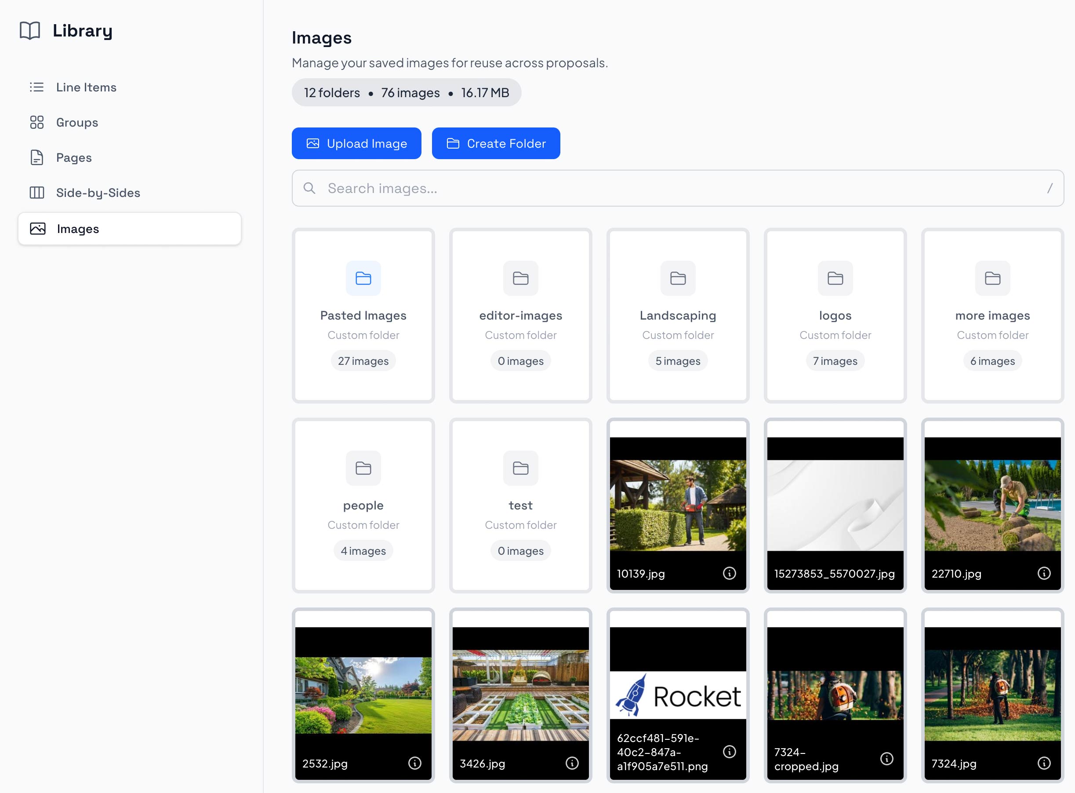Click the info icon on 2532.jpg
Screen dimensions: 1075x793
click(x=415, y=762)
